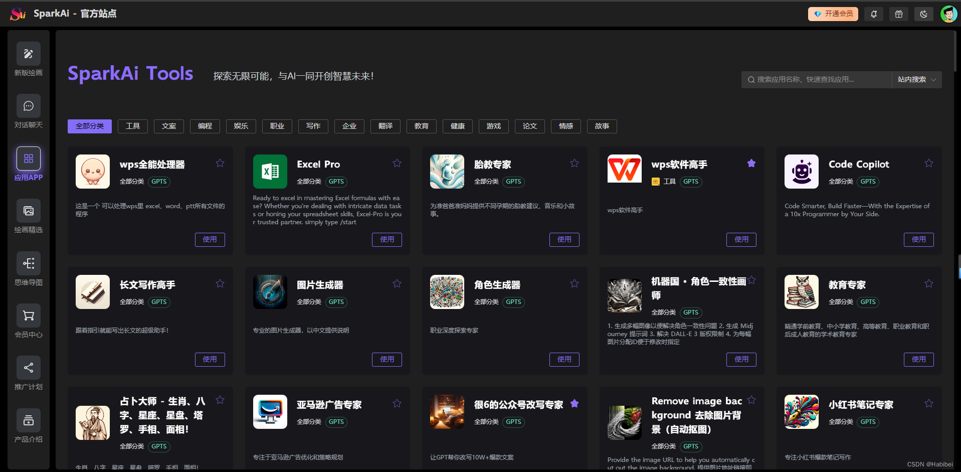The height and width of the screenshot is (472, 961).
Task: Click the 长文写作高手 app icon
Action: (x=93, y=292)
